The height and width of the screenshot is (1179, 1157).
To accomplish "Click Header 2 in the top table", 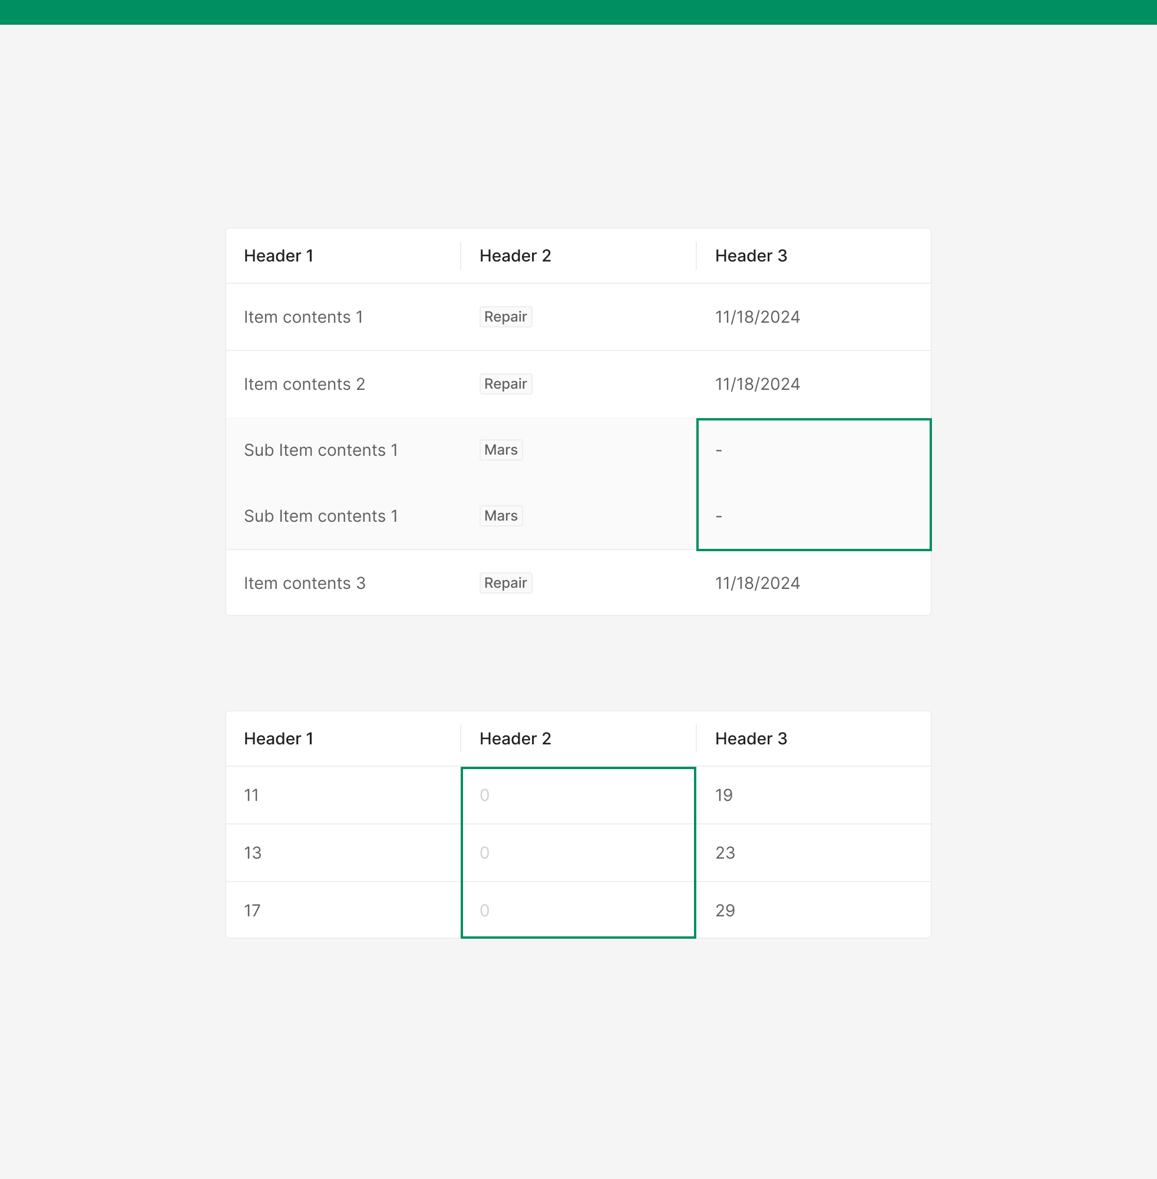I will pos(515,256).
